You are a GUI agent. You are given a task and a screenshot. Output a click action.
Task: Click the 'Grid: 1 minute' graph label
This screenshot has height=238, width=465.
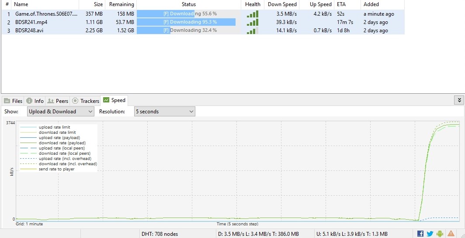tap(29, 224)
